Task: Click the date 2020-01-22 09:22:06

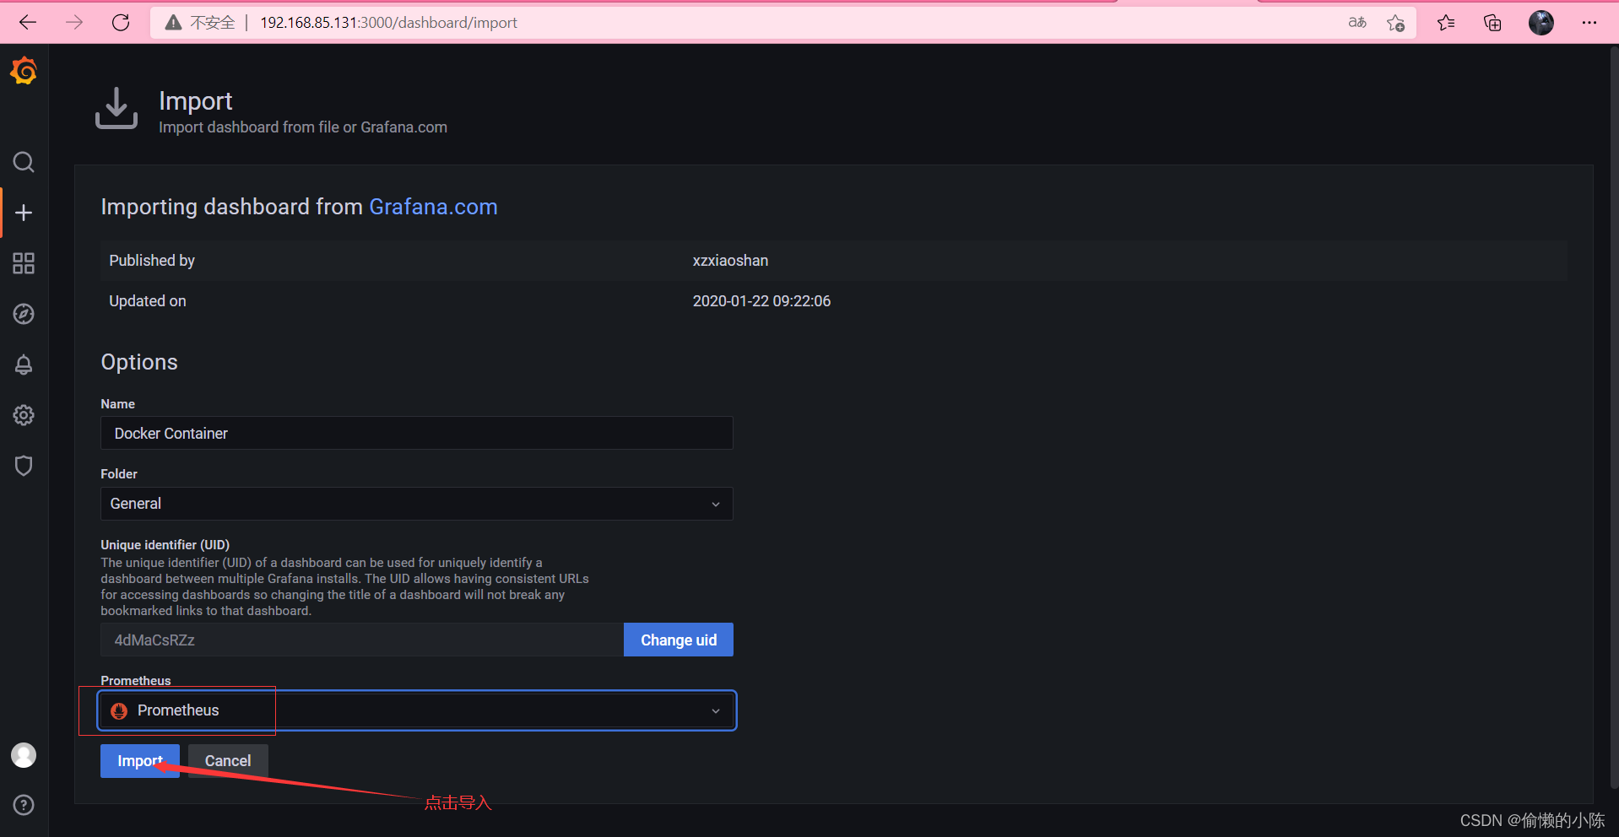Action: (x=761, y=301)
